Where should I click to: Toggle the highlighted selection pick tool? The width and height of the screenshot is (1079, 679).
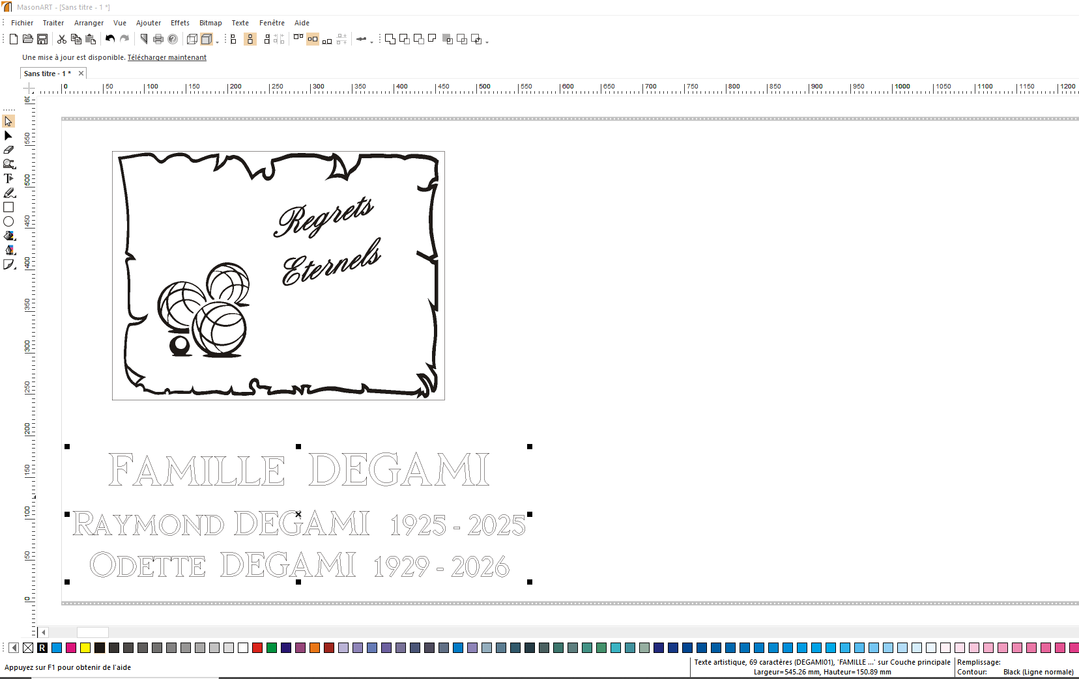click(x=8, y=122)
